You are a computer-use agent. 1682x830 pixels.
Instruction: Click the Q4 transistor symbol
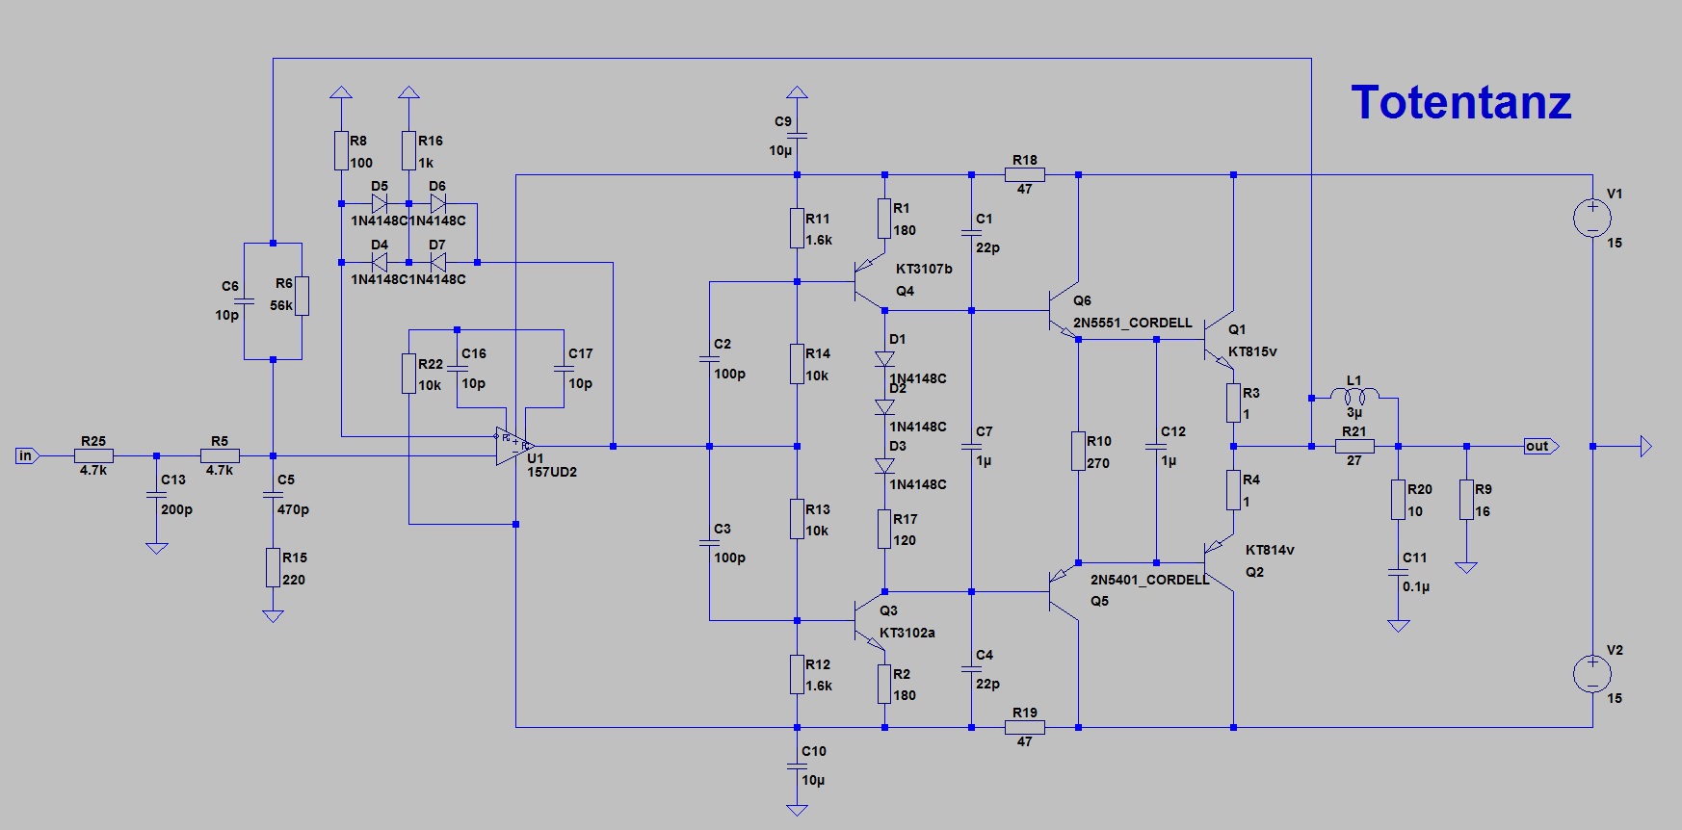(x=870, y=282)
